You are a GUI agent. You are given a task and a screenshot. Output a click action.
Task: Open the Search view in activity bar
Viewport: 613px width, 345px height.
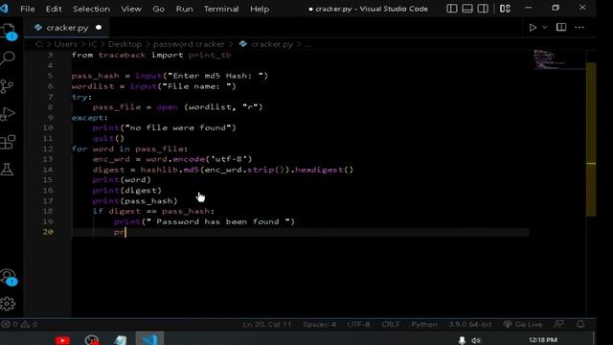(x=8, y=57)
